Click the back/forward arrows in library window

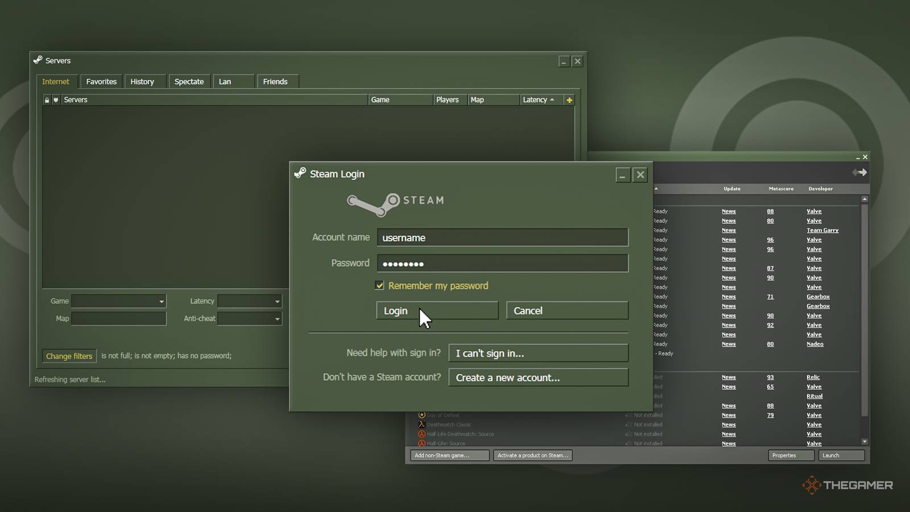[x=859, y=172]
